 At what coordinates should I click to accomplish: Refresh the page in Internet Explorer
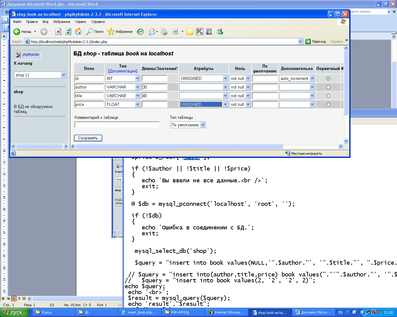coord(68,32)
